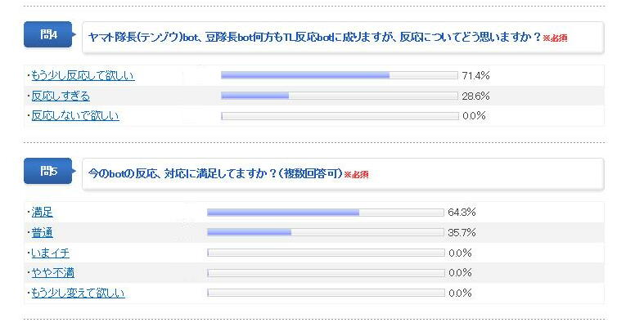Screen dimensions: 626x327
Task: Click the 28.6% result bar
Action: pyautogui.click(x=339, y=96)
